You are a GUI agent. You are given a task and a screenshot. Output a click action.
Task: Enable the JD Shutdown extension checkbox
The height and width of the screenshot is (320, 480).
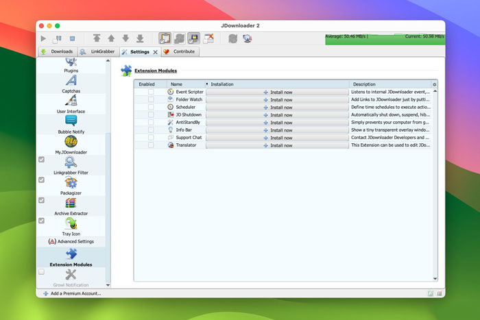pyautogui.click(x=151, y=114)
